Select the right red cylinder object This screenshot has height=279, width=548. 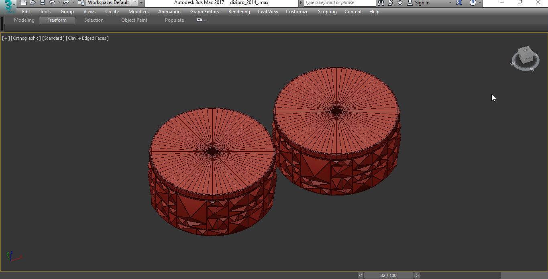pos(337,131)
